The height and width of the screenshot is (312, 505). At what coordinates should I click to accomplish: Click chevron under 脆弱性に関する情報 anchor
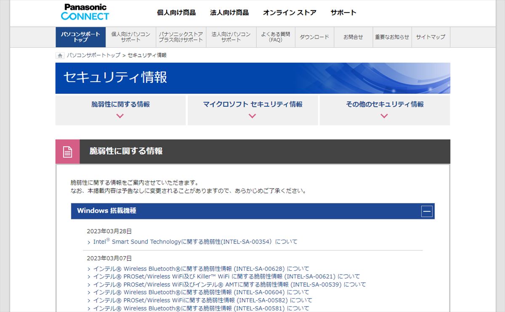(120, 116)
